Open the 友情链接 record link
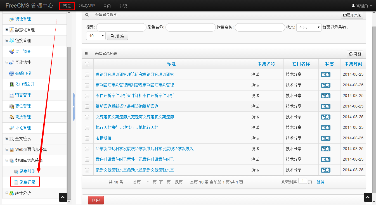This screenshot has width=376, height=205. coord(103,138)
